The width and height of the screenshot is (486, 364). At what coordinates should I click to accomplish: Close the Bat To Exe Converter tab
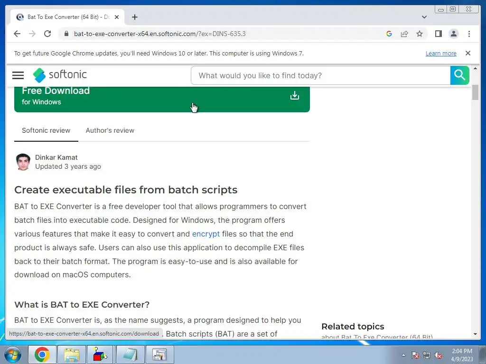(x=117, y=17)
